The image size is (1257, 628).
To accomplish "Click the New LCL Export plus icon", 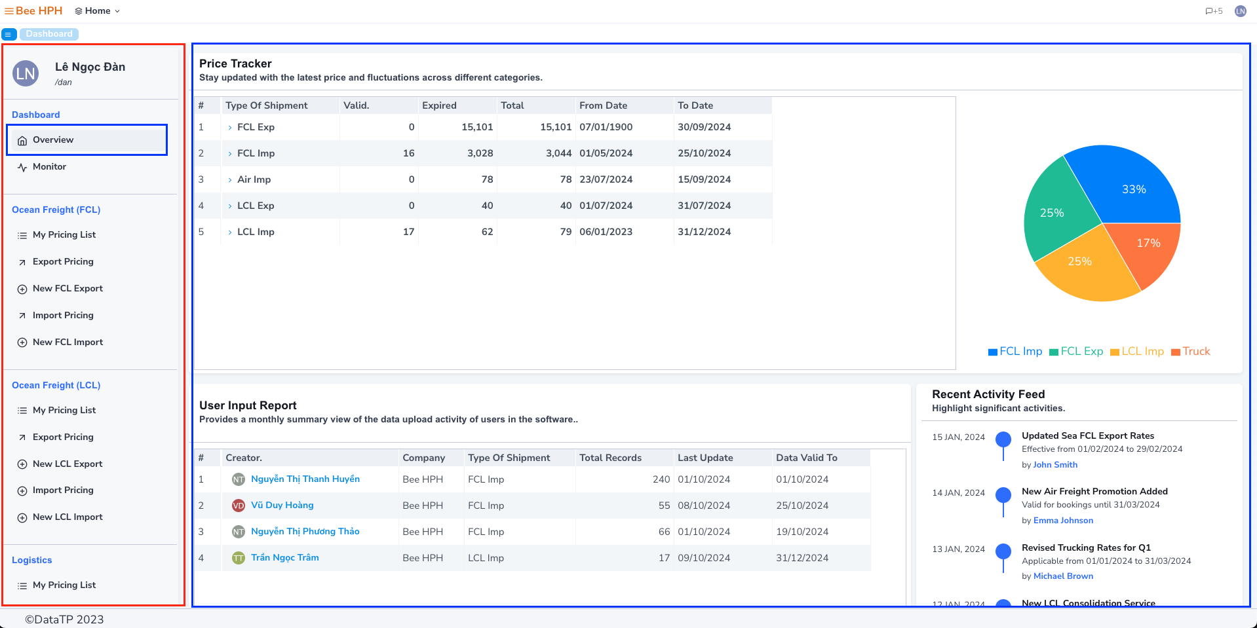I will (x=22, y=464).
